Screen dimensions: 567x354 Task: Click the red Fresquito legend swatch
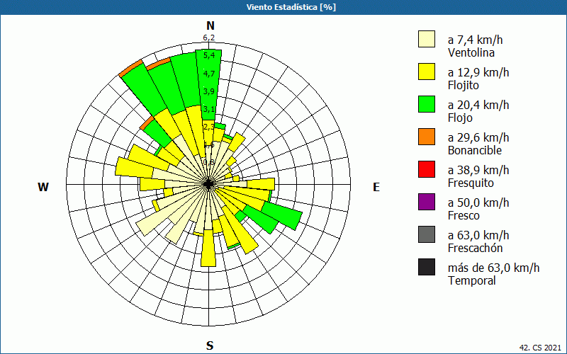tap(427, 169)
